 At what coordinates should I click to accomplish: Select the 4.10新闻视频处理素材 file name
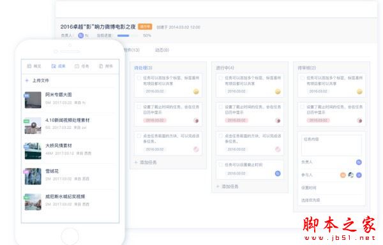68,120
